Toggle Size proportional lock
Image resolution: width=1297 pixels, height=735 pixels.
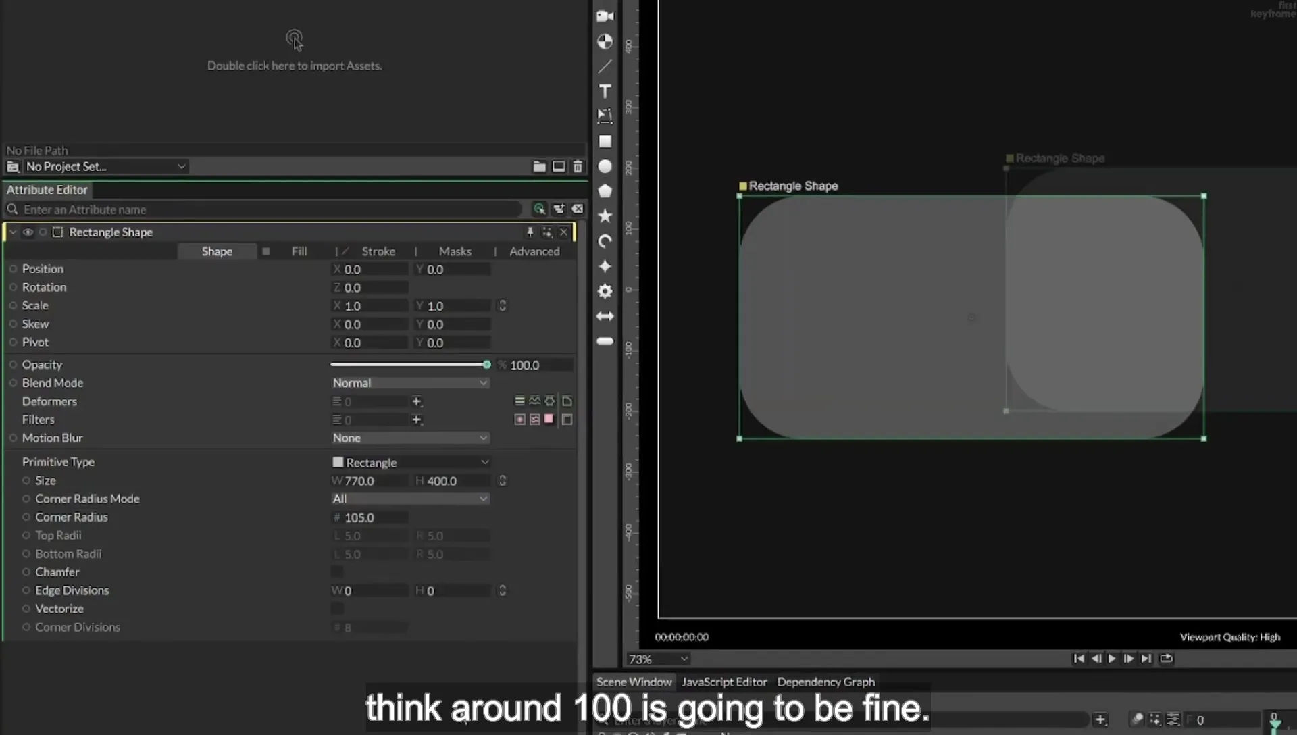pyautogui.click(x=502, y=480)
